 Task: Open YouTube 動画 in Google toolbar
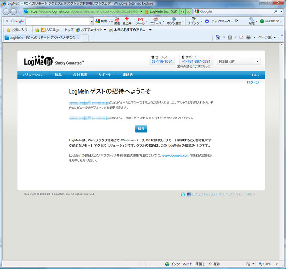coord(117,21)
